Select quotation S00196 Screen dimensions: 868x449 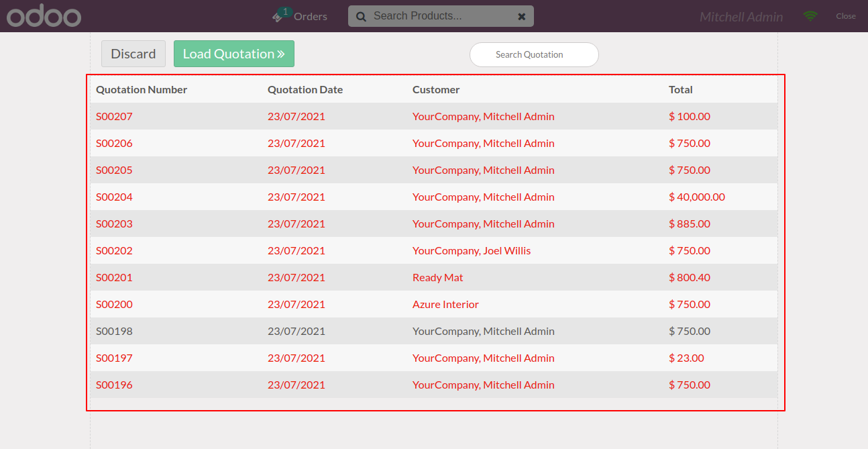(434, 385)
